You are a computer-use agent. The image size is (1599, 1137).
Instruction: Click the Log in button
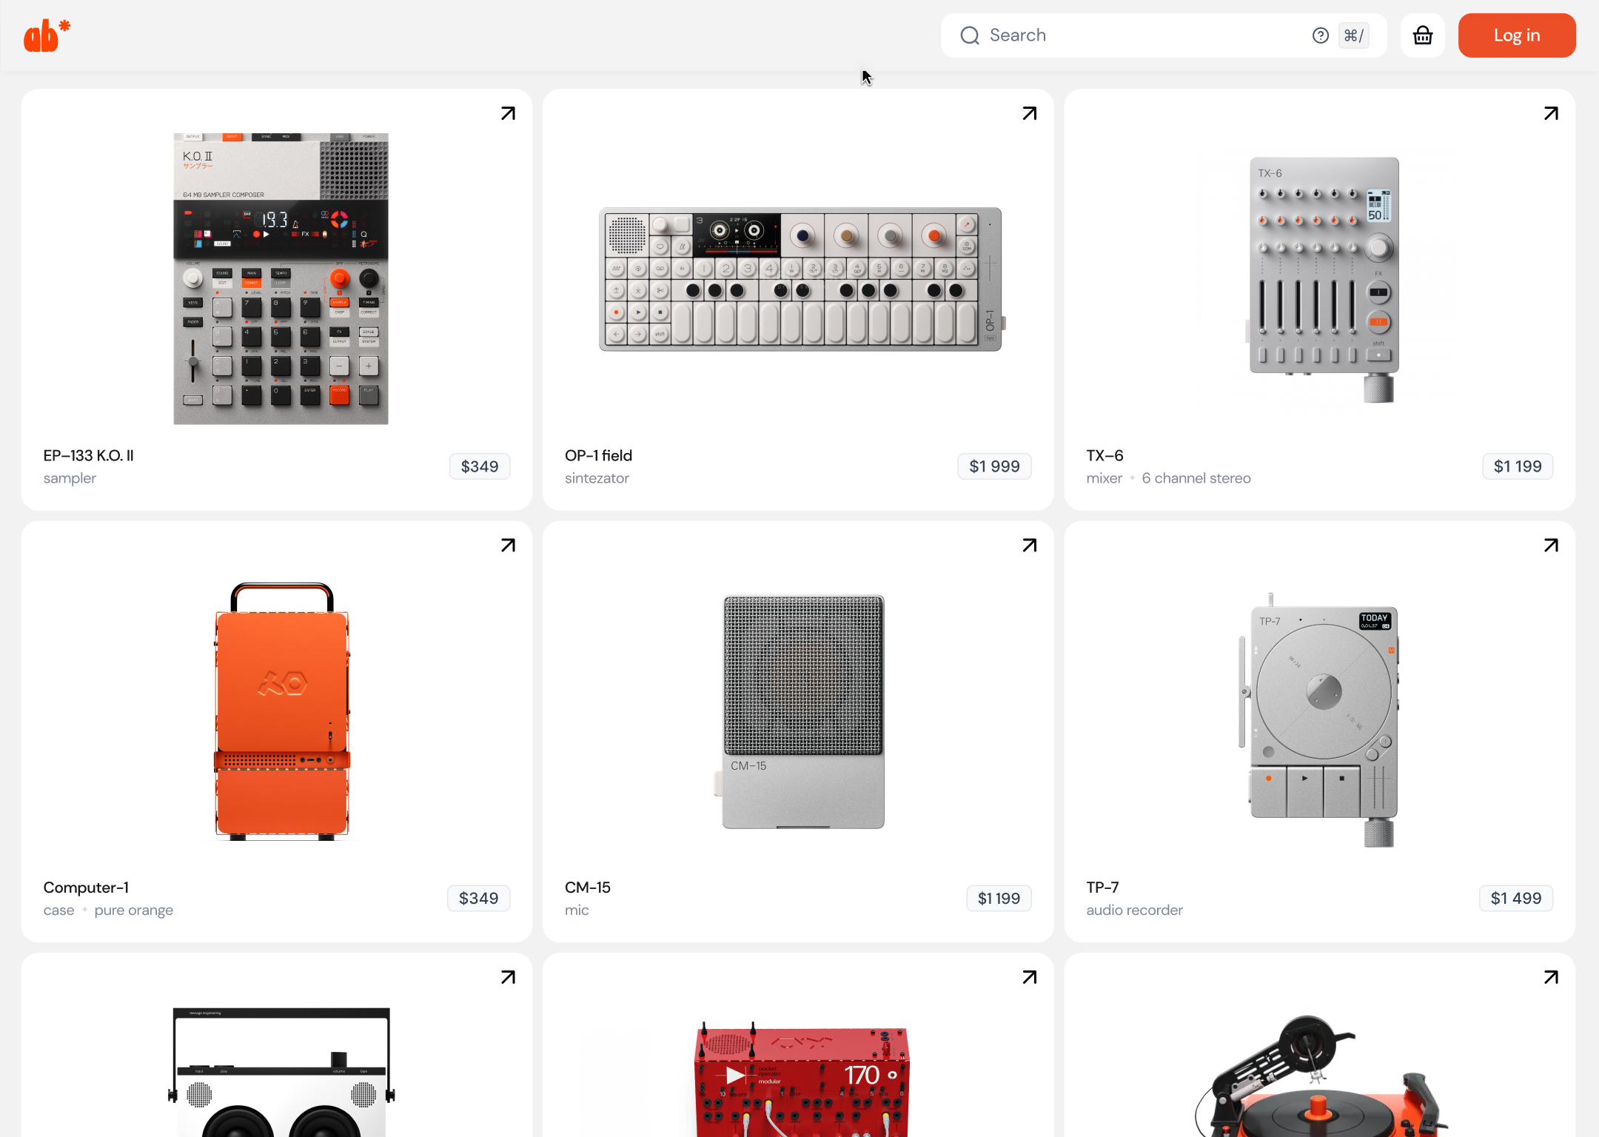click(1517, 36)
